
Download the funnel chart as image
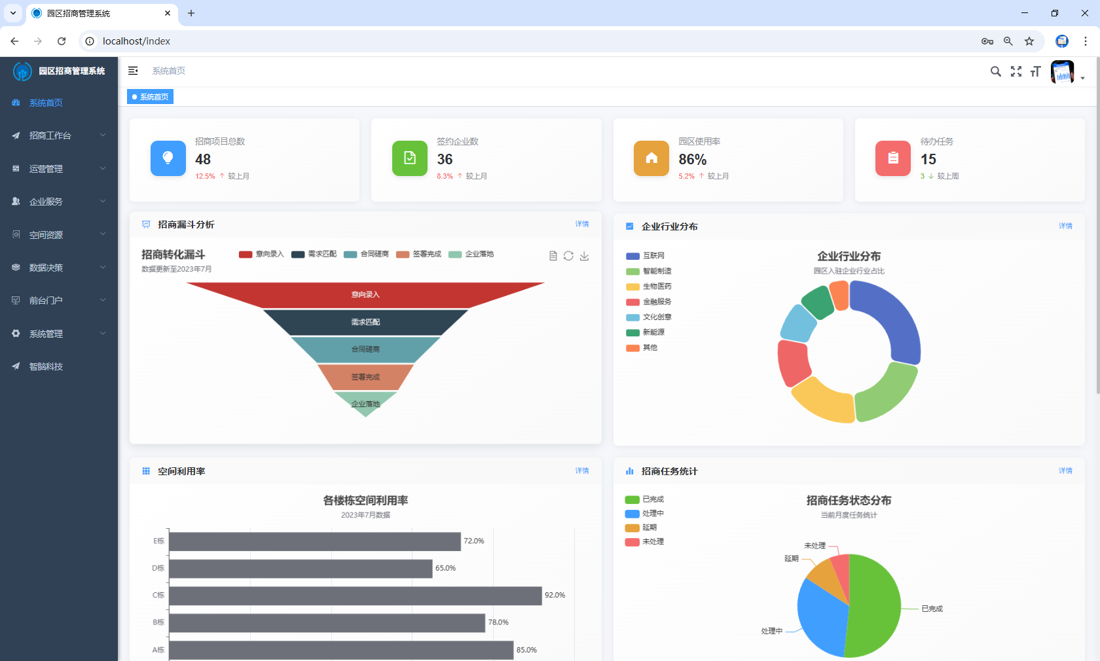[584, 256]
